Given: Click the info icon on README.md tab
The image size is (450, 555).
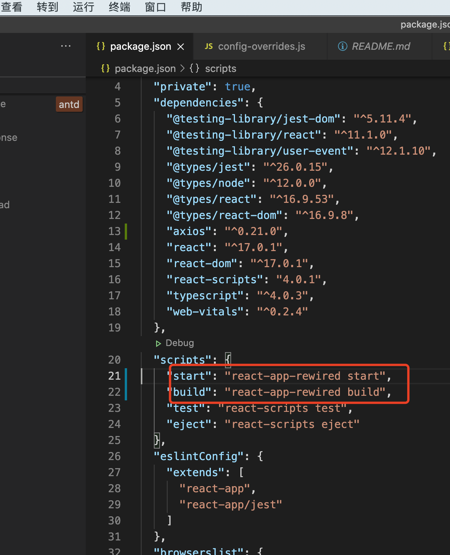Looking at the screenshot, I should pos(342,46).
